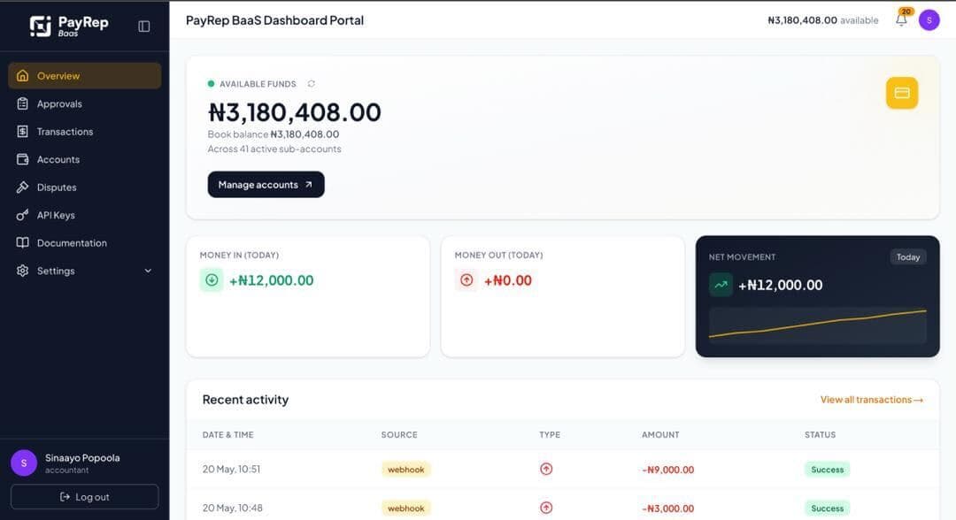Click the -₦3,000.00 amount
Viewport: 956px width, 520px height.
point(667,509)
